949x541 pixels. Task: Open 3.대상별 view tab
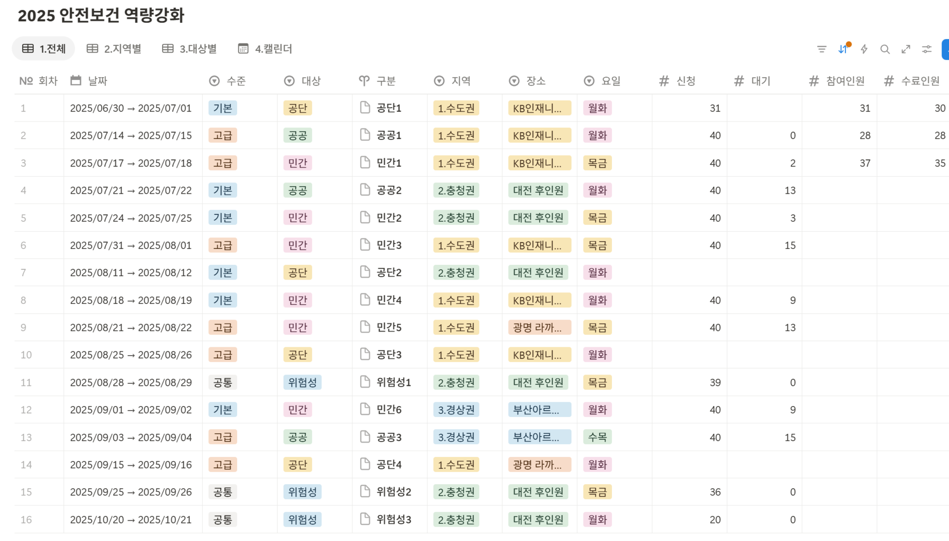point(190,48)
